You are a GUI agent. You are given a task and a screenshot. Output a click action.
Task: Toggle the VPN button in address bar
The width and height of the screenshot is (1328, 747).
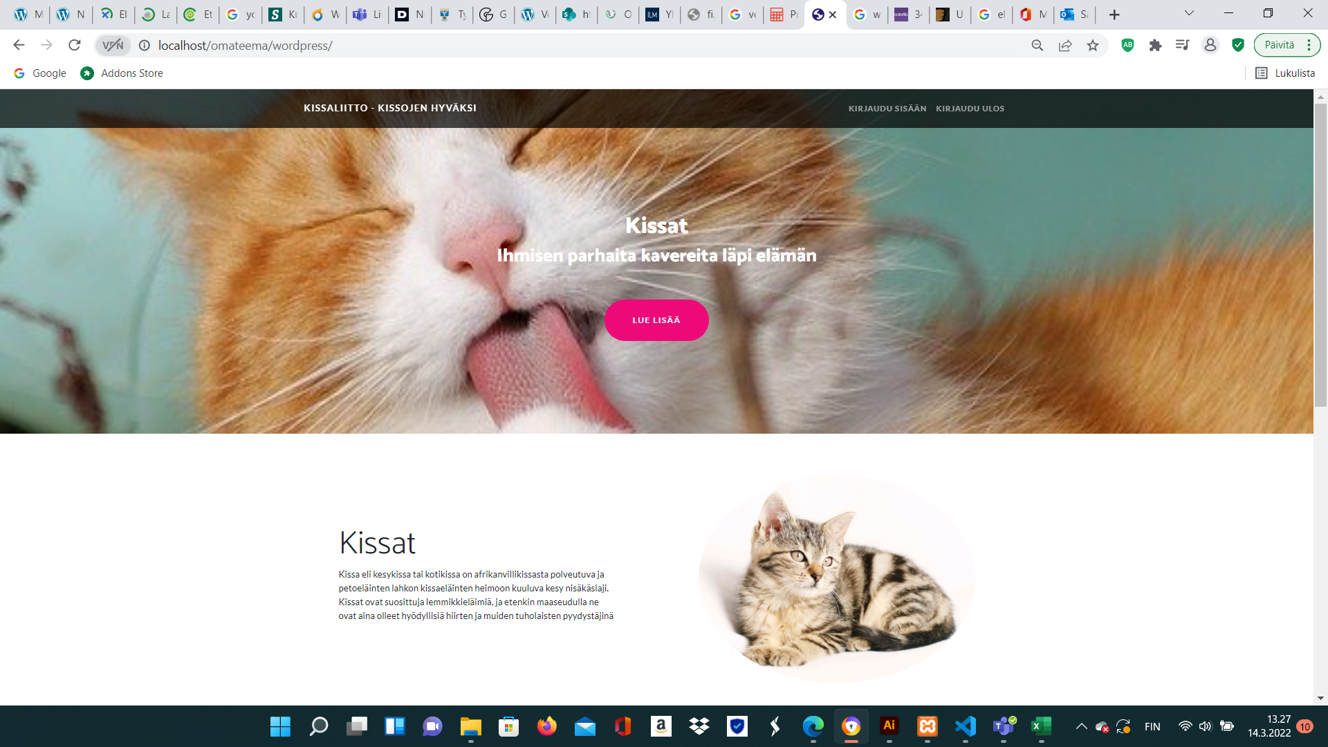coord(113,45)
